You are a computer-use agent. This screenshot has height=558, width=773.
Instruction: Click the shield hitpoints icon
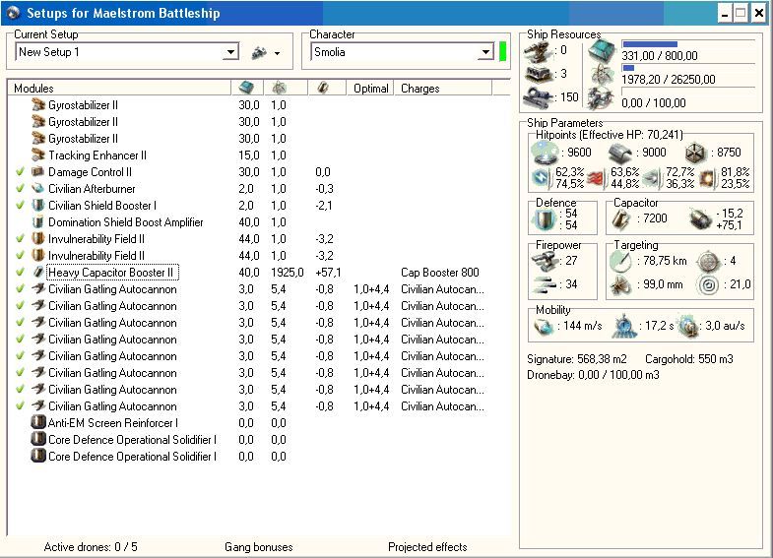click(544, 153)
